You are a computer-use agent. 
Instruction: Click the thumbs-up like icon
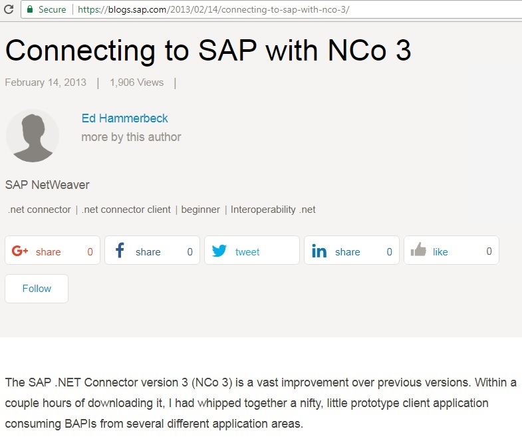418,251
